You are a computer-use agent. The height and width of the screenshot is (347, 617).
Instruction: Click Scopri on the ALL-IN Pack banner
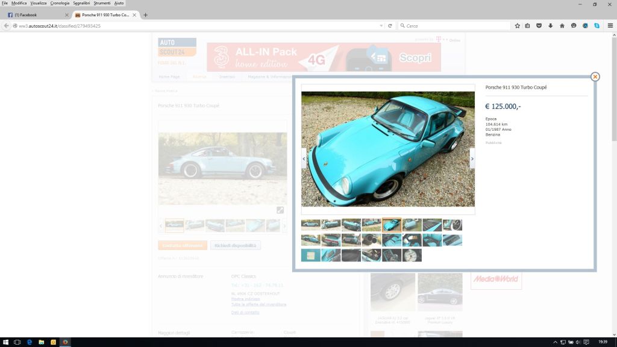(x=415, y=58)
